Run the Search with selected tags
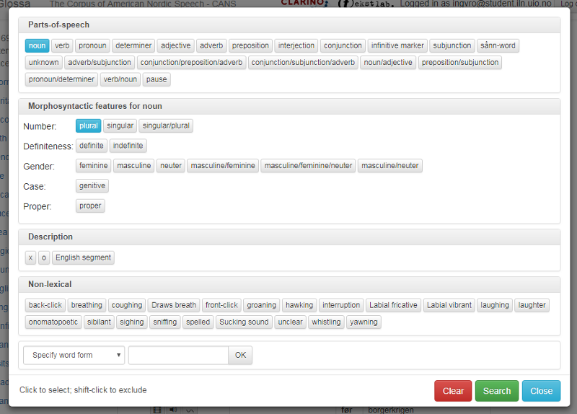Viewport: 577px width, 414px height. click(497, 391)
